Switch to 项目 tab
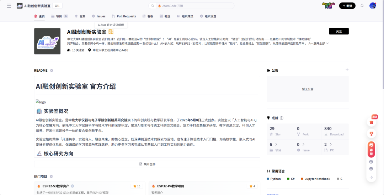 click(x=59, y=16)
